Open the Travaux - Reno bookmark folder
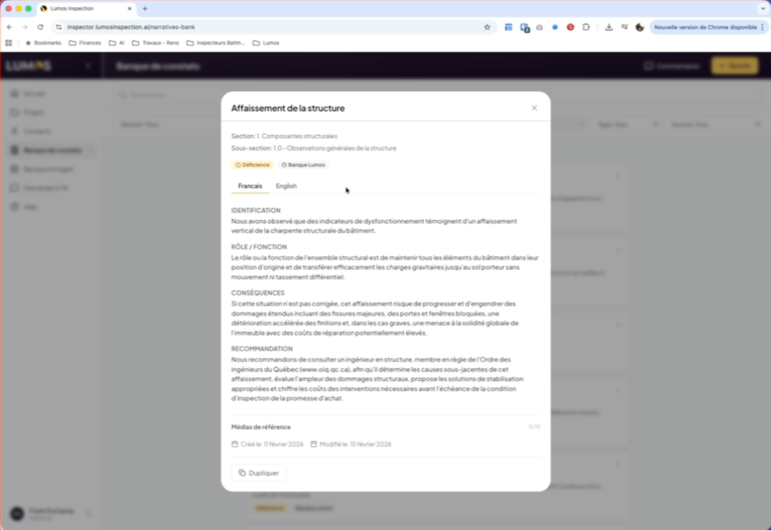 [155, 43]
